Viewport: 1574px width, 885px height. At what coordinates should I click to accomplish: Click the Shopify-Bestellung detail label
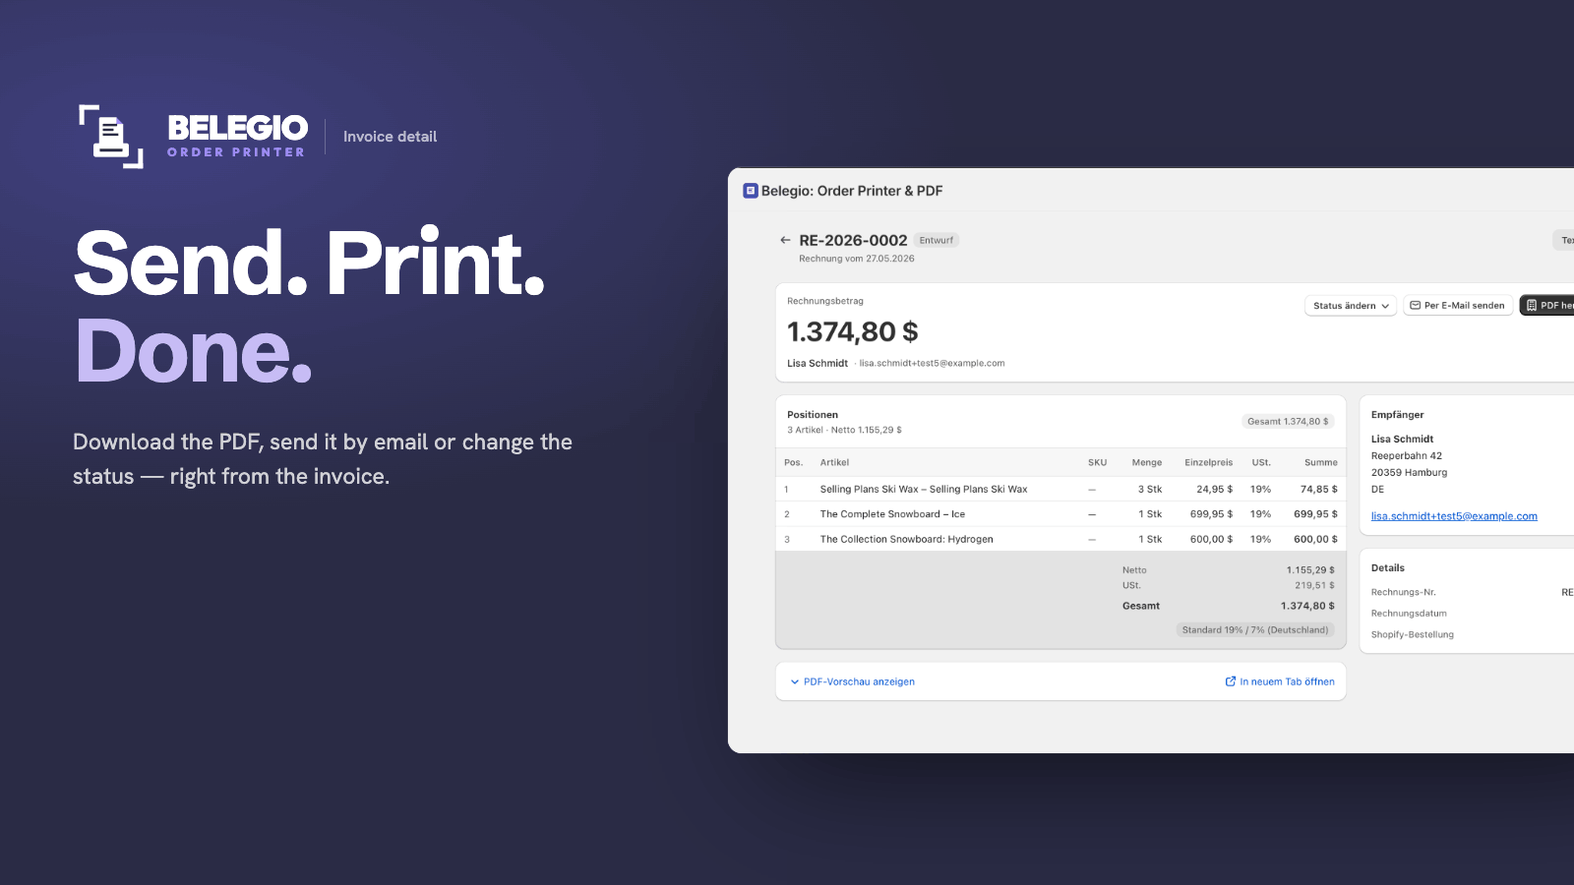[x=1413, y=634]
